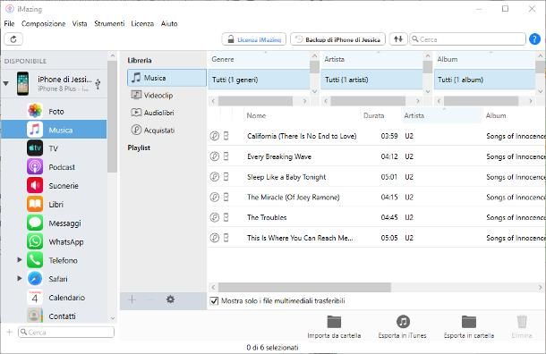The width and height of the screenshot is (546, 354).
Task: Click purchased icon on California row
Action: [215, 136]
